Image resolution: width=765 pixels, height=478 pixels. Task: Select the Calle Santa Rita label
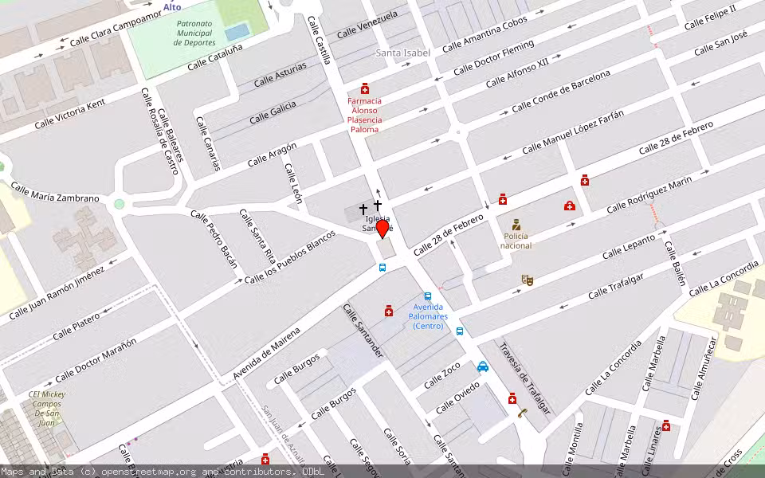[x=257, y=236]
